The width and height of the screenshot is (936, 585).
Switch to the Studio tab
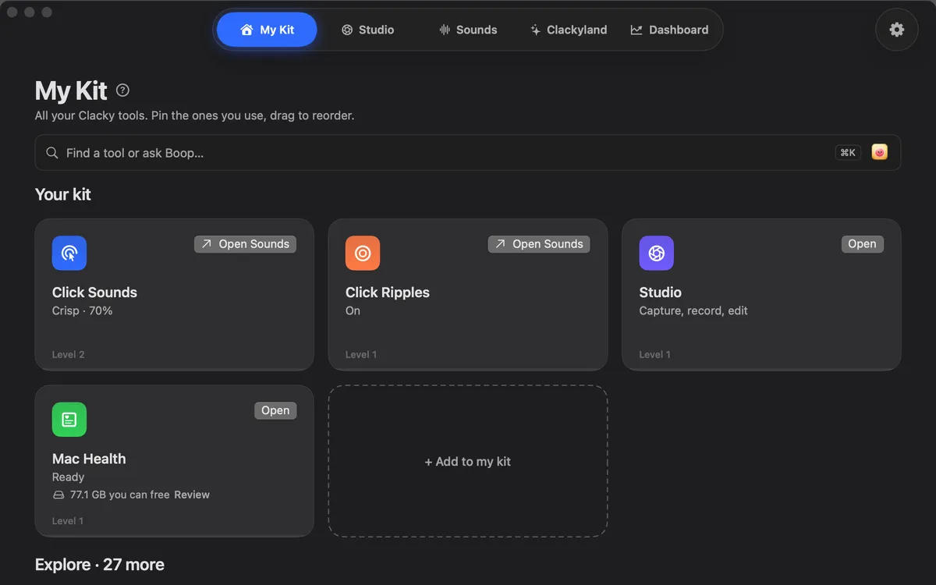[x=367, y=30]
